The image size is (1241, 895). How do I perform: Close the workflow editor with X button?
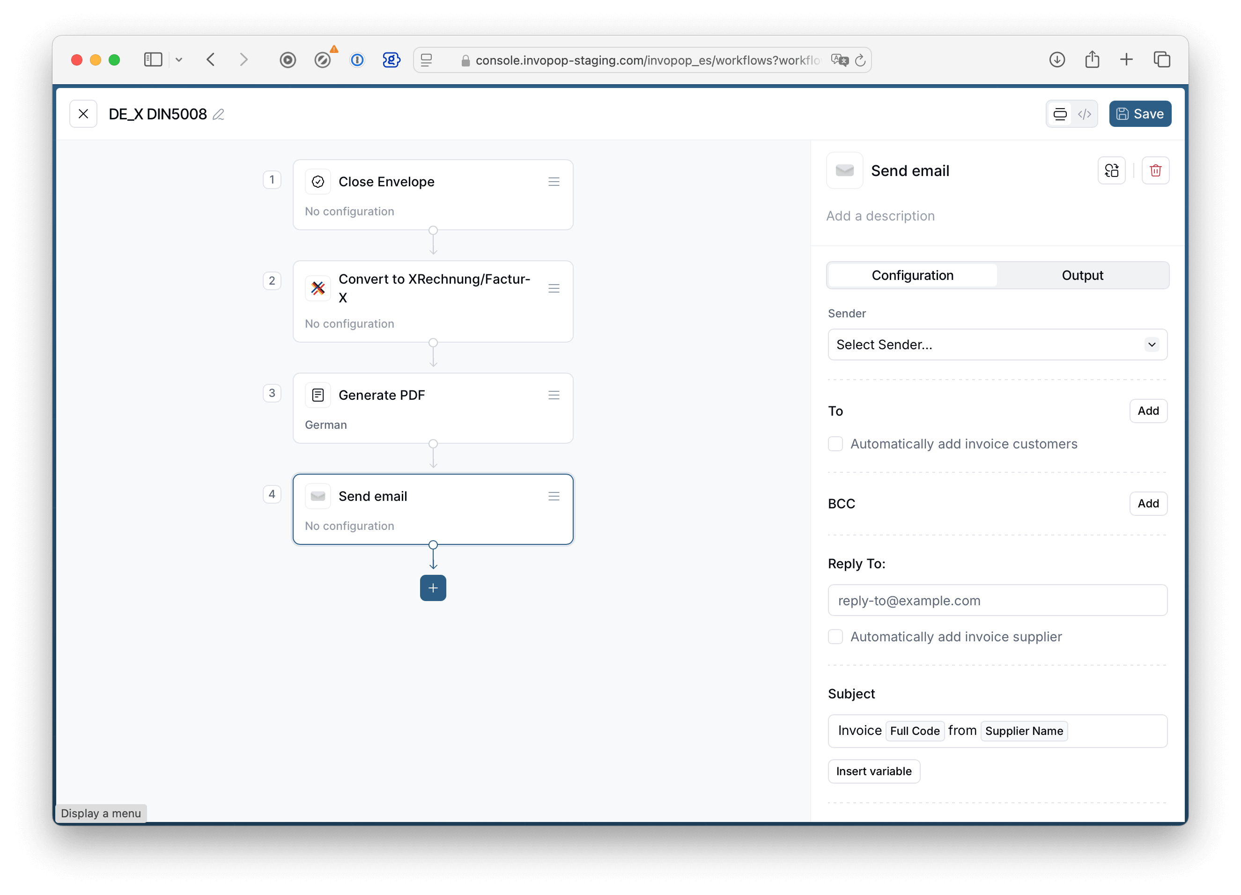[83, 114]
